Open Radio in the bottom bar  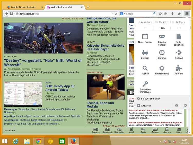pyautogui.click(x=143, y=130)
